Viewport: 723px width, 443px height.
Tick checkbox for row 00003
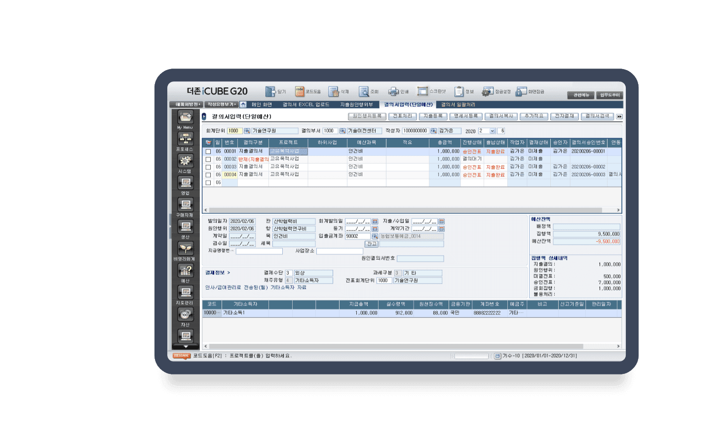[208, 167]
